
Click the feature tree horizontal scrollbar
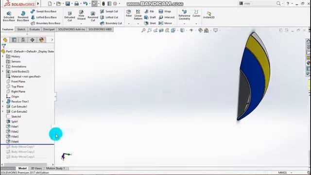(x=26, y=164)
